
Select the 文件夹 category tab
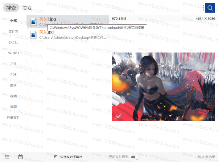click(x=13, y=32)
